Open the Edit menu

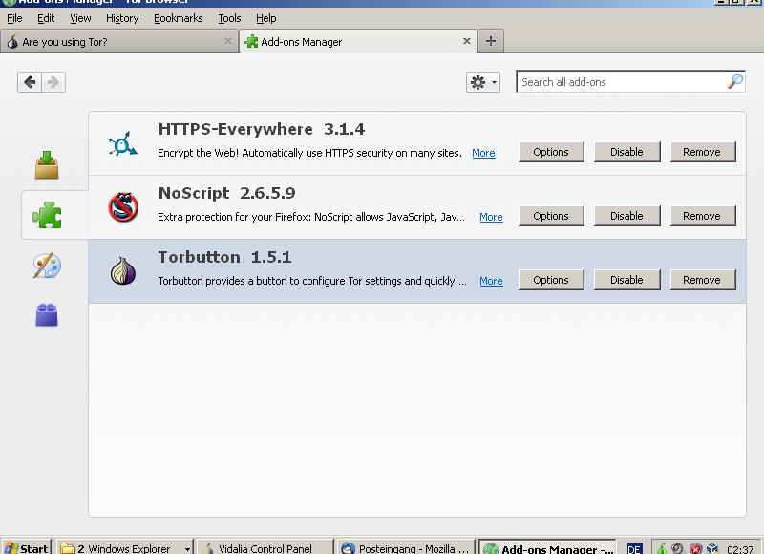(46, 18)
